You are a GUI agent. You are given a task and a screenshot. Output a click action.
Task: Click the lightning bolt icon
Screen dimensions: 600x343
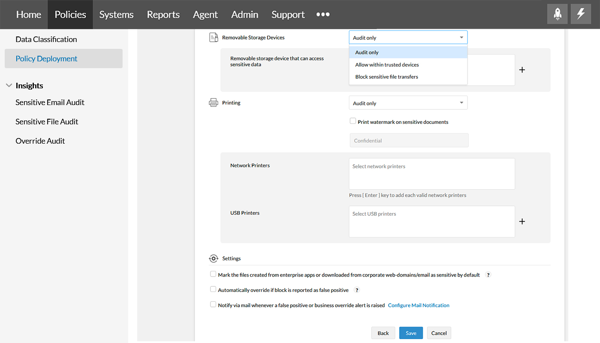coord(581,14)
